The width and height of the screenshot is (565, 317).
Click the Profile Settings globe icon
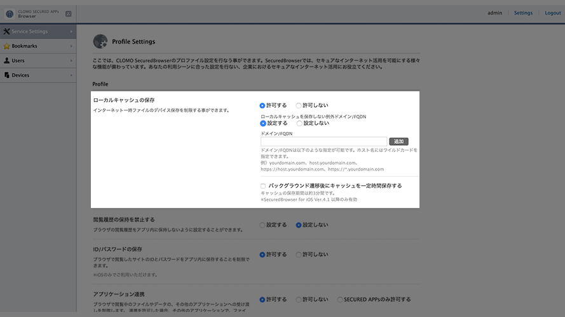(100, 41)
